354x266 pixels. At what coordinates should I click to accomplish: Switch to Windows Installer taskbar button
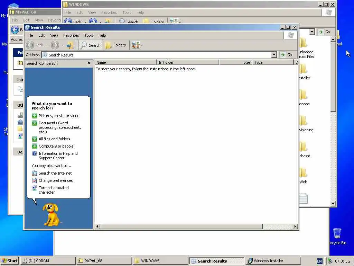click(x=273, y=261)
